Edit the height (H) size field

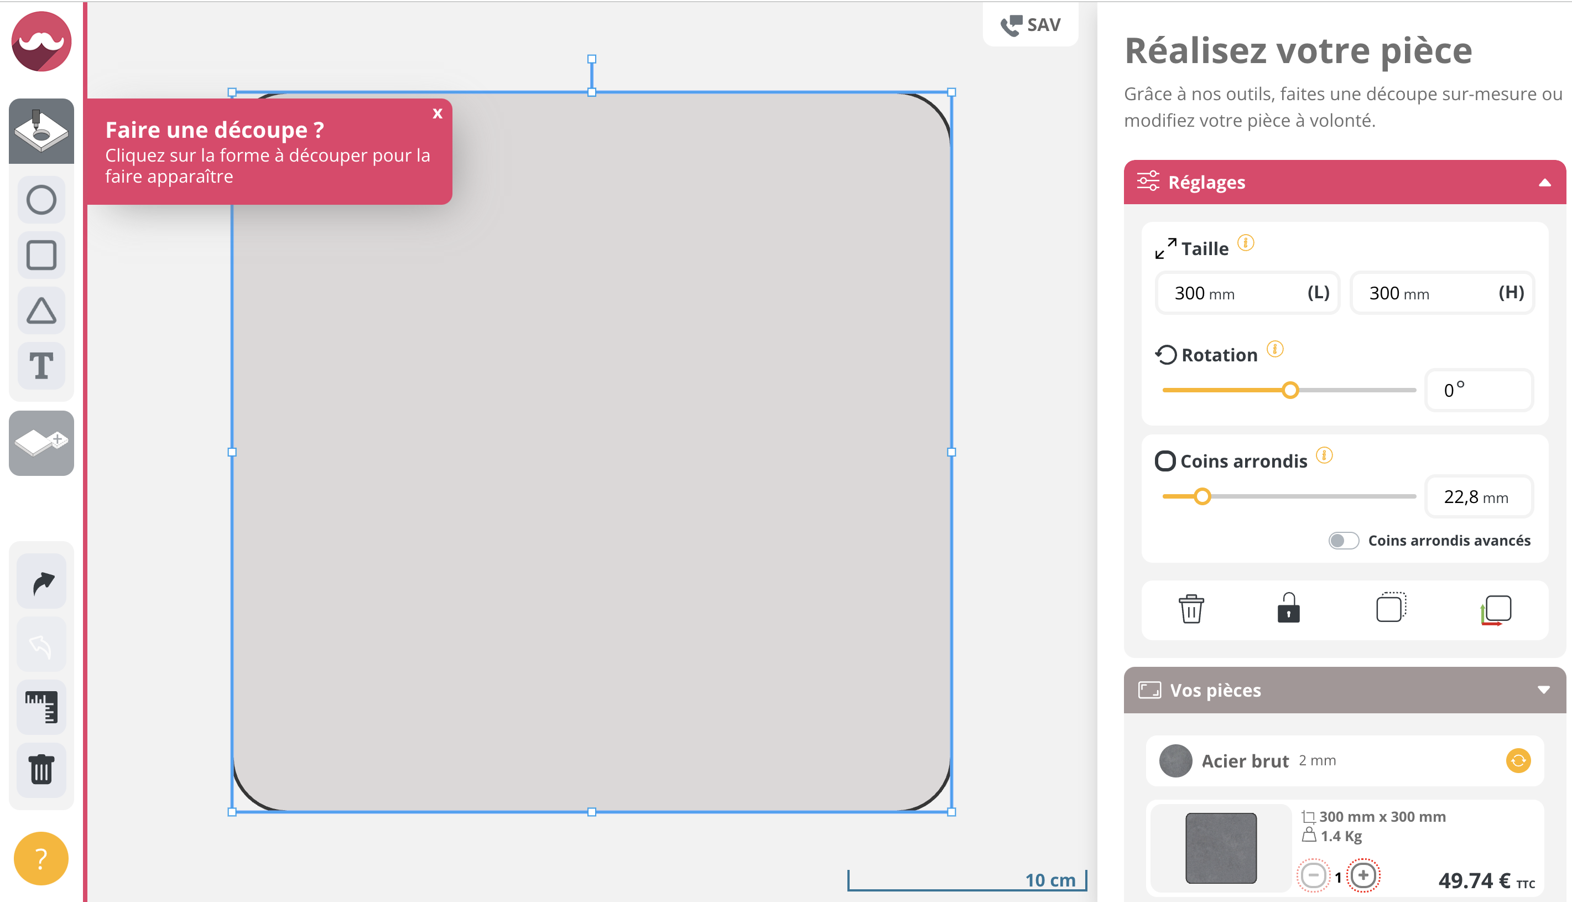pyautogui.click(x=1443, y=293)
